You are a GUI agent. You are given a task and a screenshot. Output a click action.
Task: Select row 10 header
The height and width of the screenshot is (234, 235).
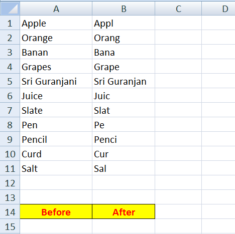(10, 154)
